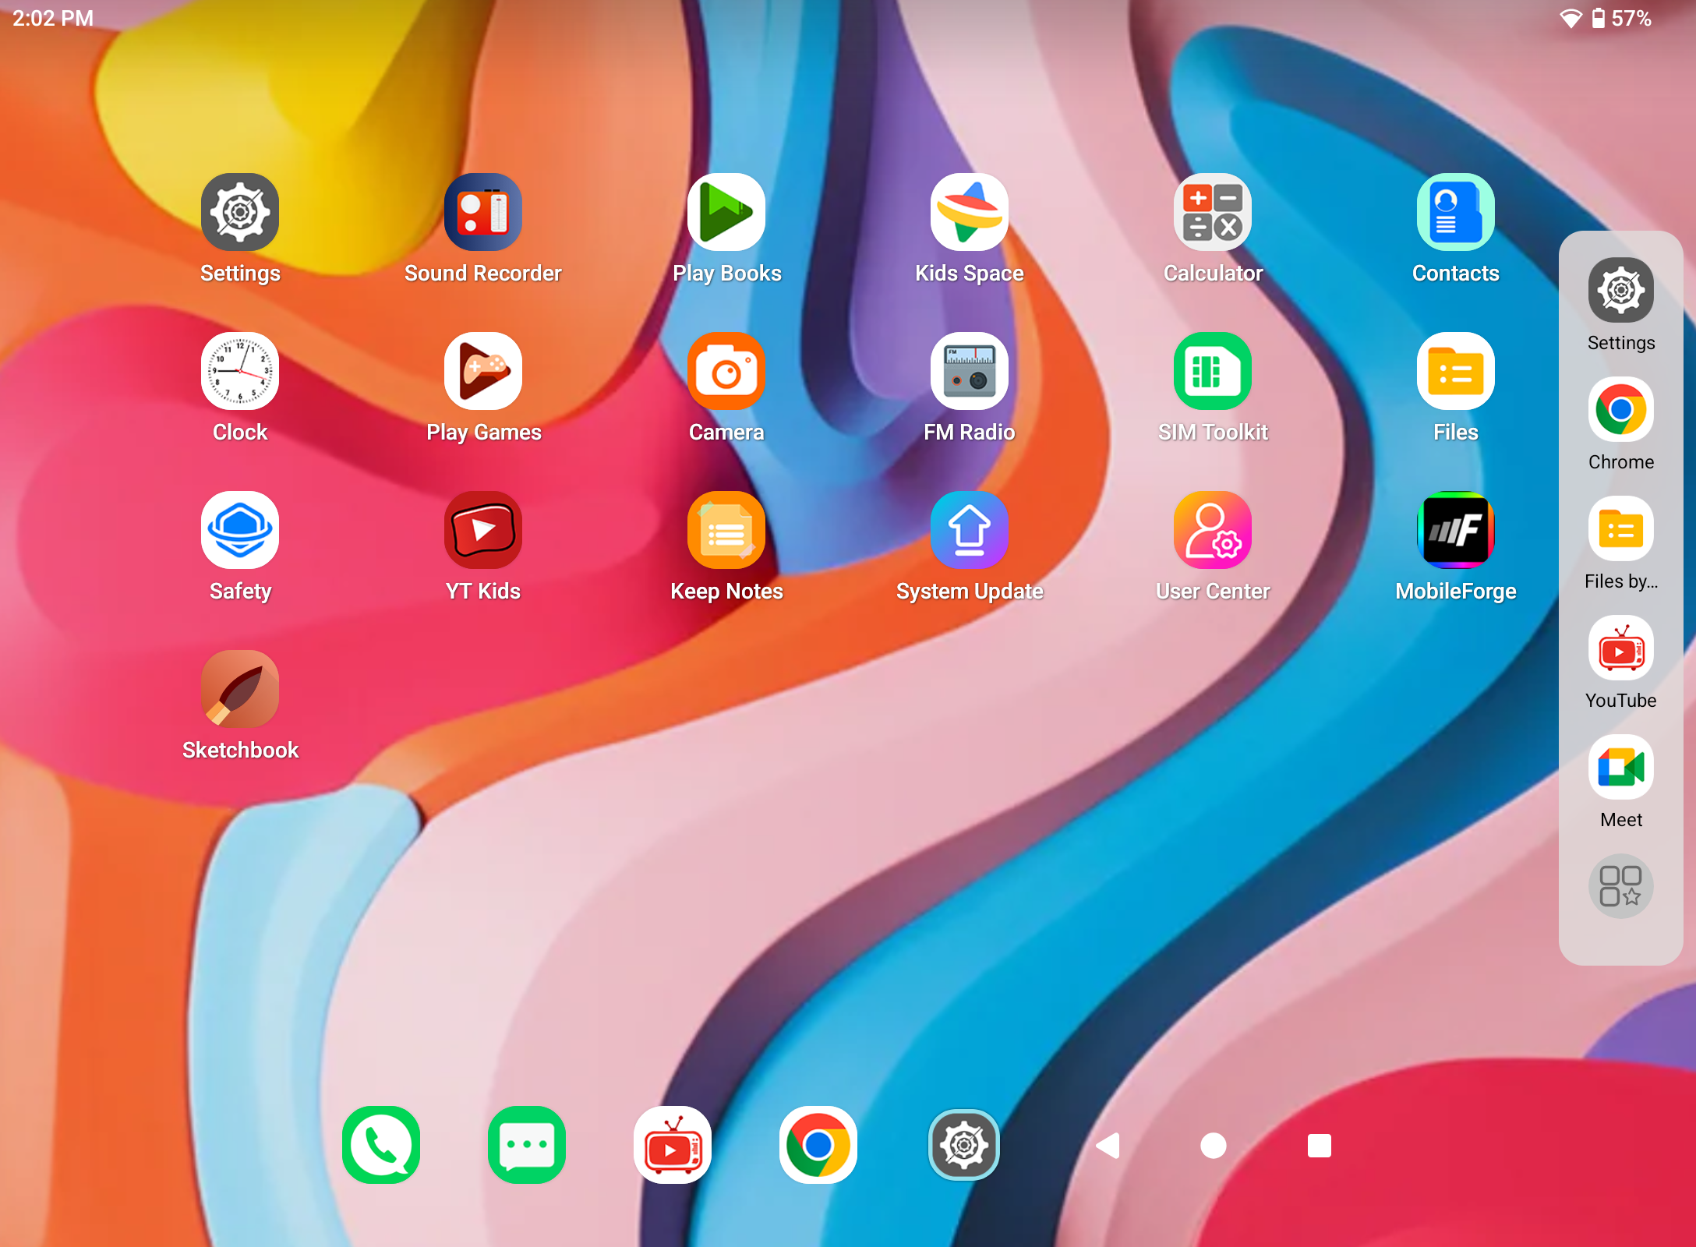This screenshot has height=1247, width=1696.
Task: Tap the Recents square navigation button
Action: click(1319, 1145)
